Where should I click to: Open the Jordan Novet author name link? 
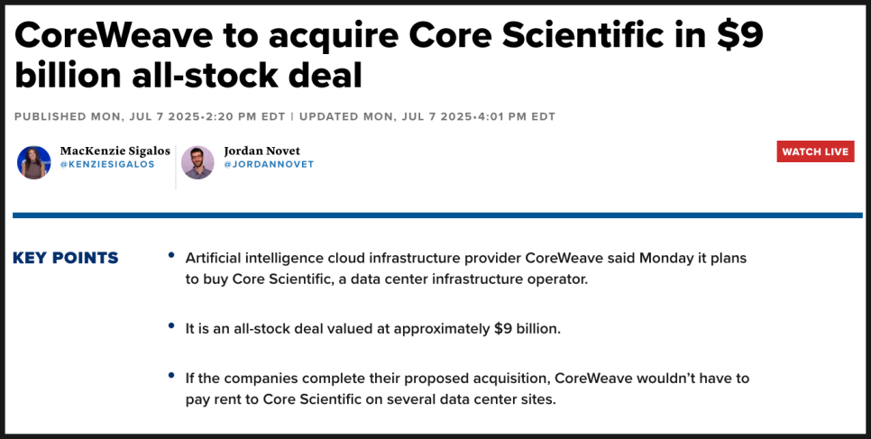(x=261, y=151)
